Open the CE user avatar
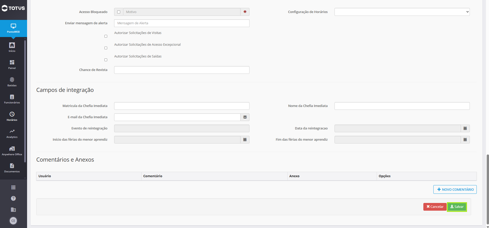489x228 pixels. point(13,221)
